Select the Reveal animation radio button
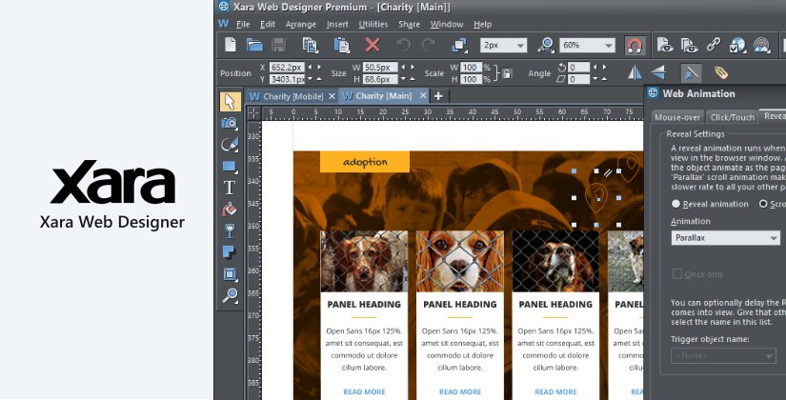 coord(676,204)
